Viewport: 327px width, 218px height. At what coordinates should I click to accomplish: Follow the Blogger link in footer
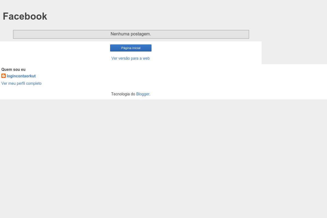(x=143, y=94)
